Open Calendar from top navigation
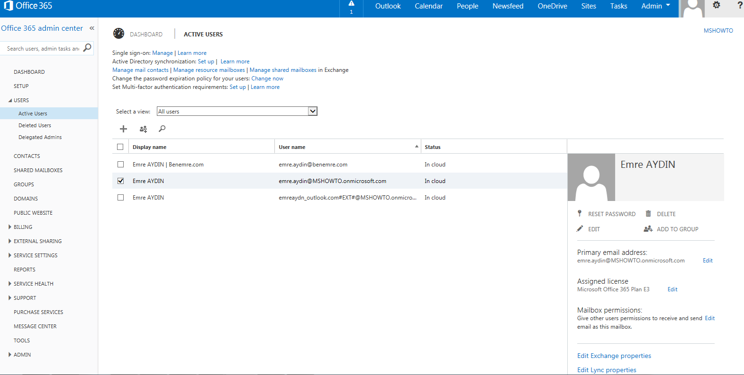The width and height of the screenshot is (744, 375). click(428, 6)
